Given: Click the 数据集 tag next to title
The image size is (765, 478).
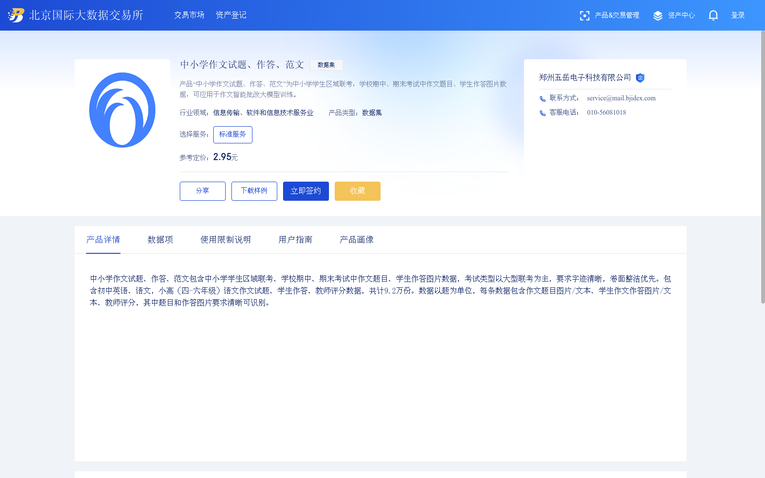Looking at the screenshot, I should click(x=326, y=65).
